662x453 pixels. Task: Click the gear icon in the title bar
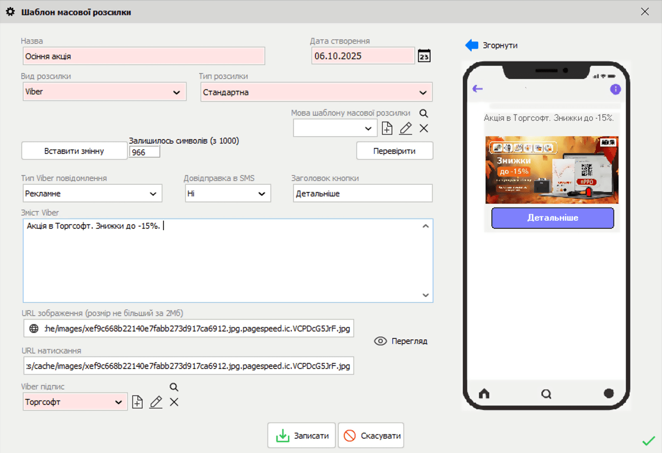pos(10,10)
